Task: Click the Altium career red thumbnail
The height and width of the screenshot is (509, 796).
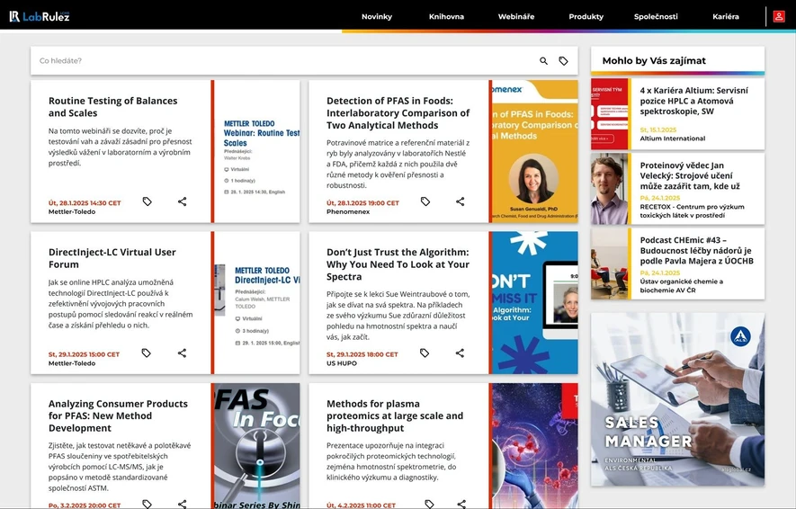Action: coord(609,113)
